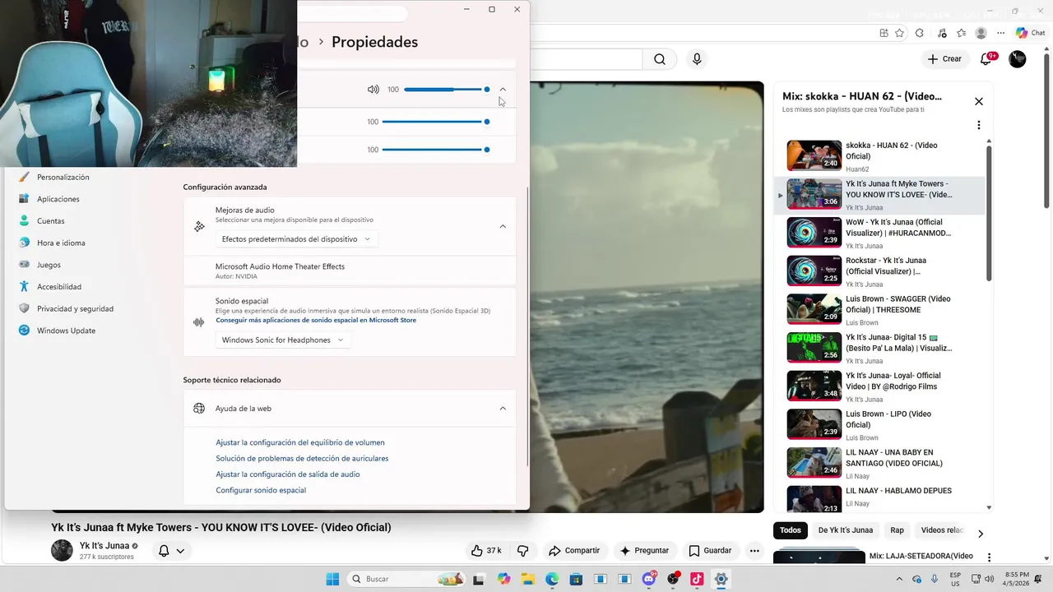Open Edge extensions puzzle icon
1053x592 pixels.
coord(920,33)
